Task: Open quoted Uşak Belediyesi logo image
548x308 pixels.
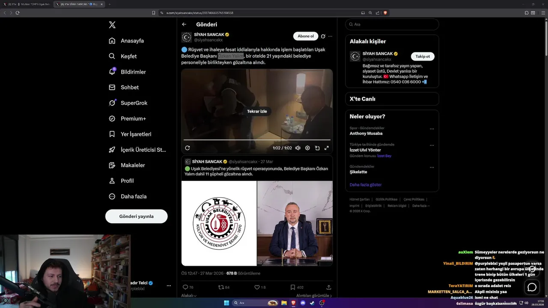Action: point(219,223)
